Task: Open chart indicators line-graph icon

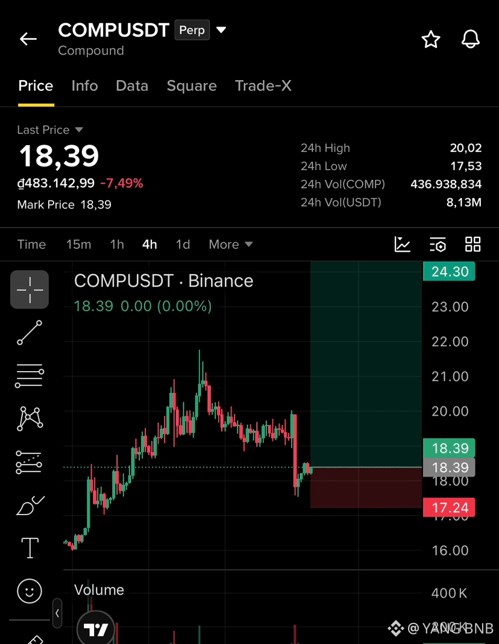Action: (x=402, y=245)
